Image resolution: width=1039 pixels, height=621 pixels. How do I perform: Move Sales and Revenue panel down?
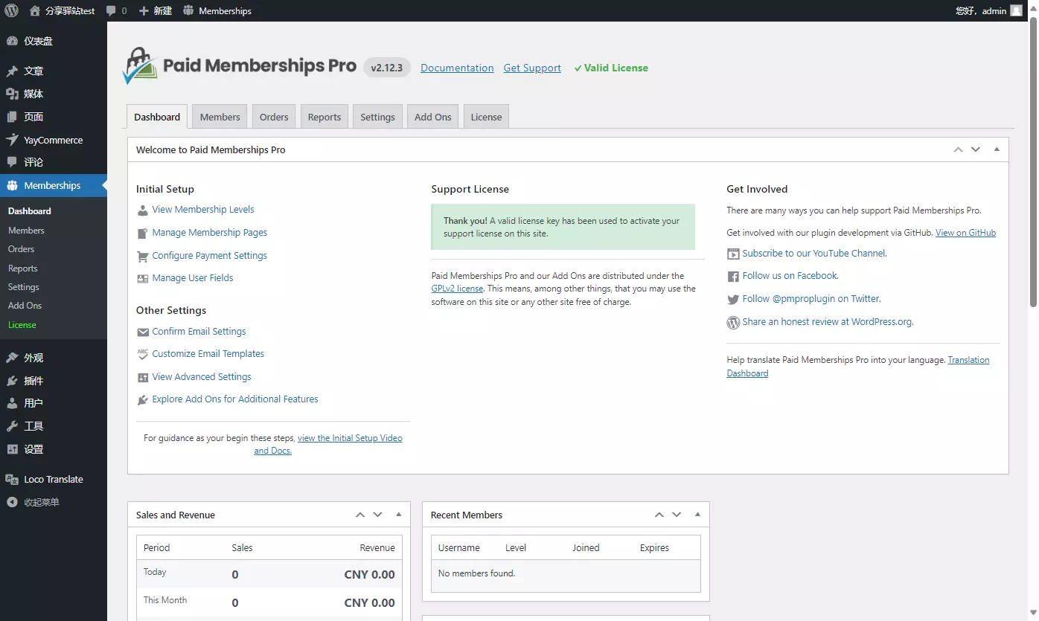pyautogui.click(x=377, y=515)
